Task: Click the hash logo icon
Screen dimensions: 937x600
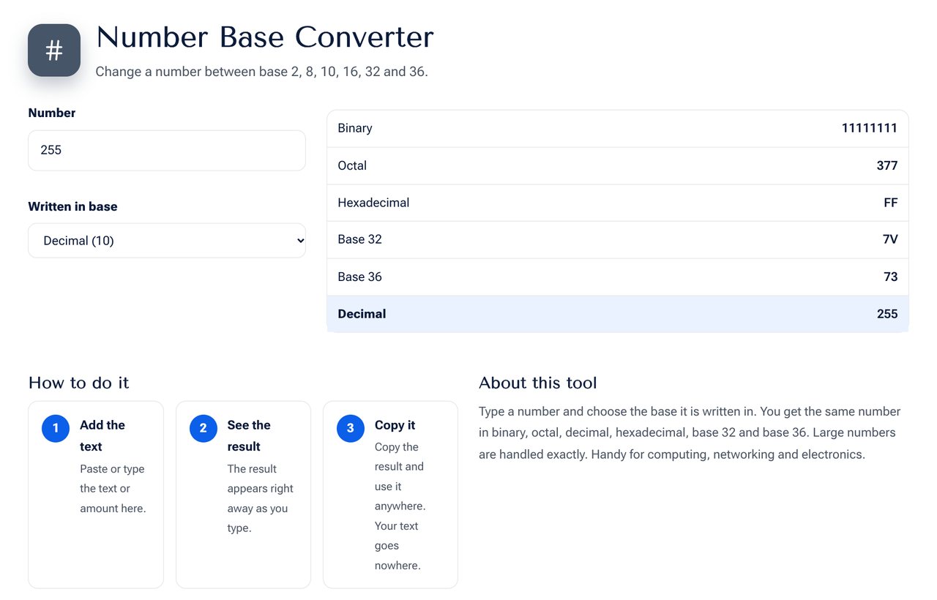Action: 54,50
